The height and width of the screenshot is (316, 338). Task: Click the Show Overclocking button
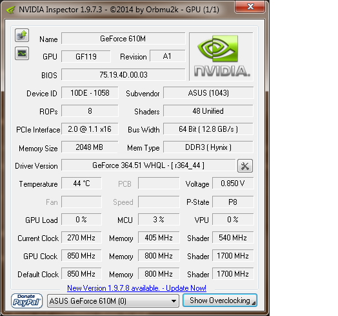point(220,300)
